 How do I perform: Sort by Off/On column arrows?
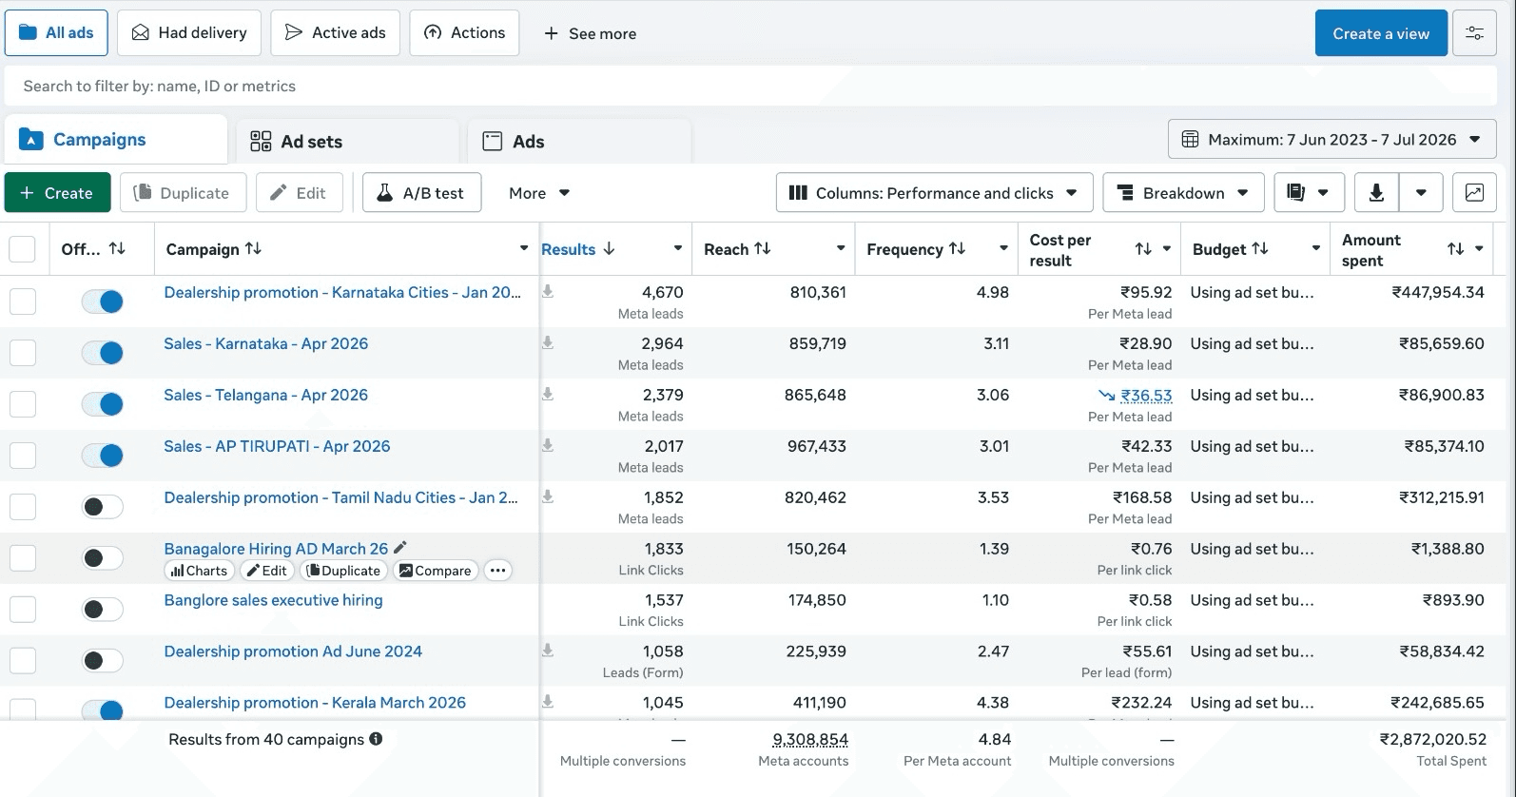[x=117, y=248]
